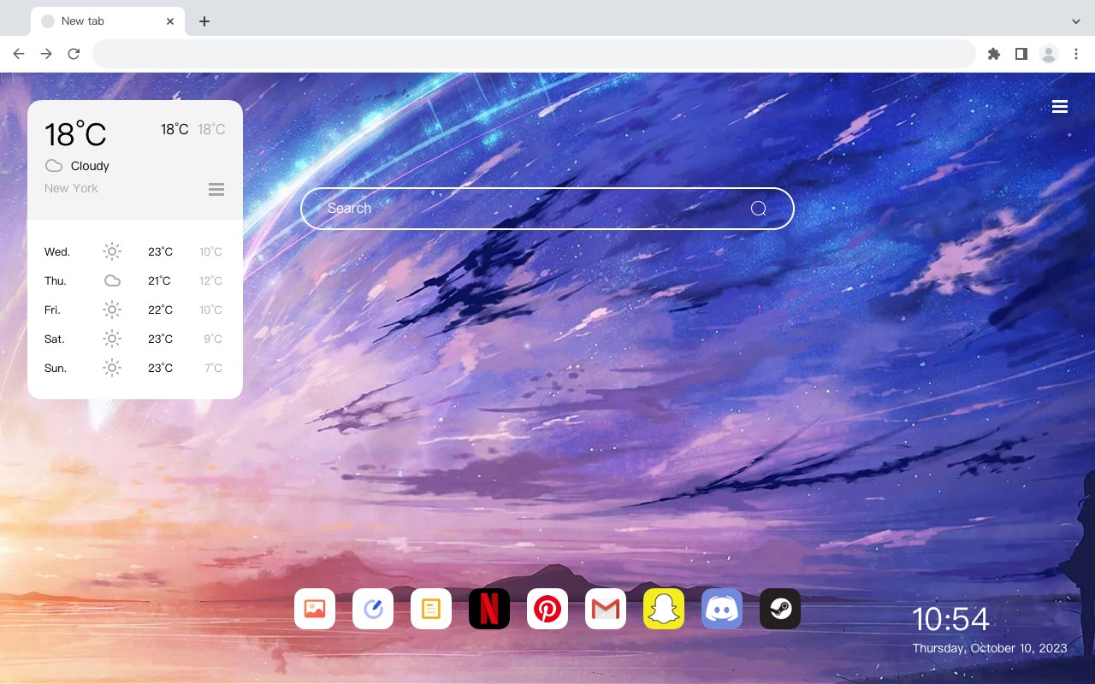This screenshot has height=684, width=1095.
Task: Open the Chrome three-dot menu
Action: (x=1076, y=54)
